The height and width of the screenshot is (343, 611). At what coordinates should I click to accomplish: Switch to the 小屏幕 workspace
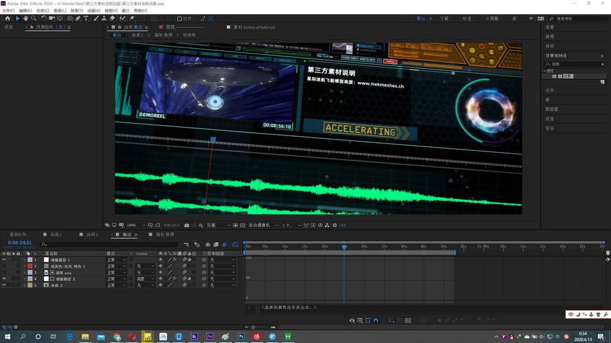pyautogui.click(x=492, y=18)
